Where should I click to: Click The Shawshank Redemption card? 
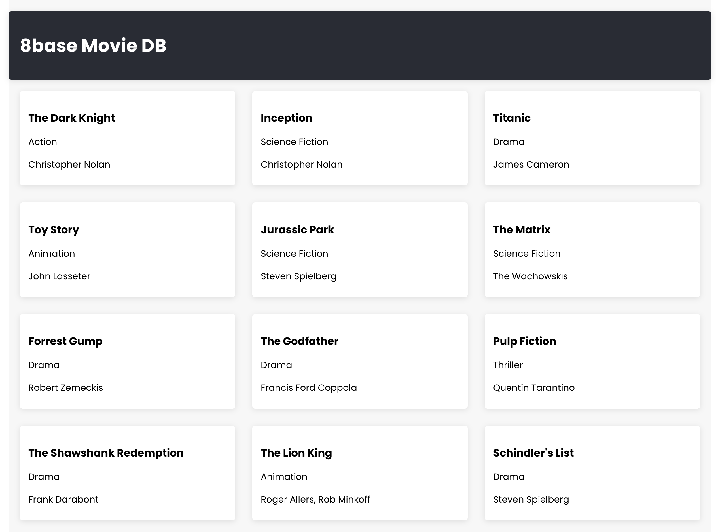(x=128, y=473)
